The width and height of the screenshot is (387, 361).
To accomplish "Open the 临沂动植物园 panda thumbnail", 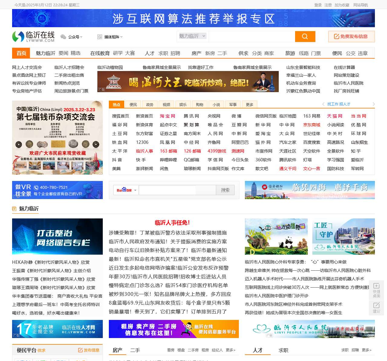I will (276, 237).
